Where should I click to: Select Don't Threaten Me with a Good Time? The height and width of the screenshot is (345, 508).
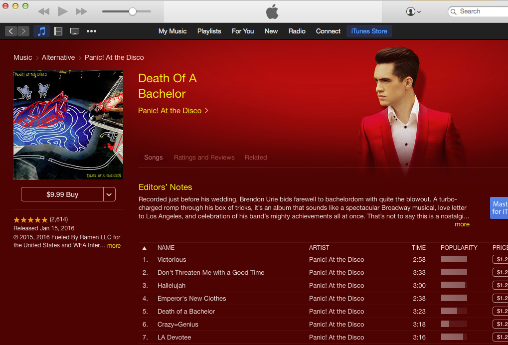coord(211,272)
